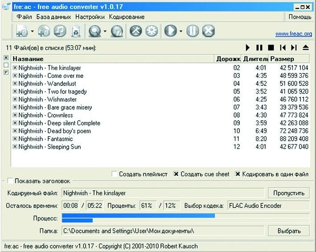
Task: Click the size value 88 209 408
Action: tap(294, 139)
